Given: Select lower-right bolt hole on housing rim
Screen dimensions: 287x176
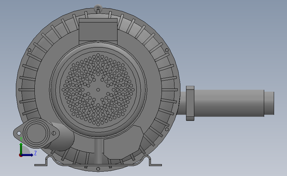Looking at the screenshot, I should coord(167,129).
